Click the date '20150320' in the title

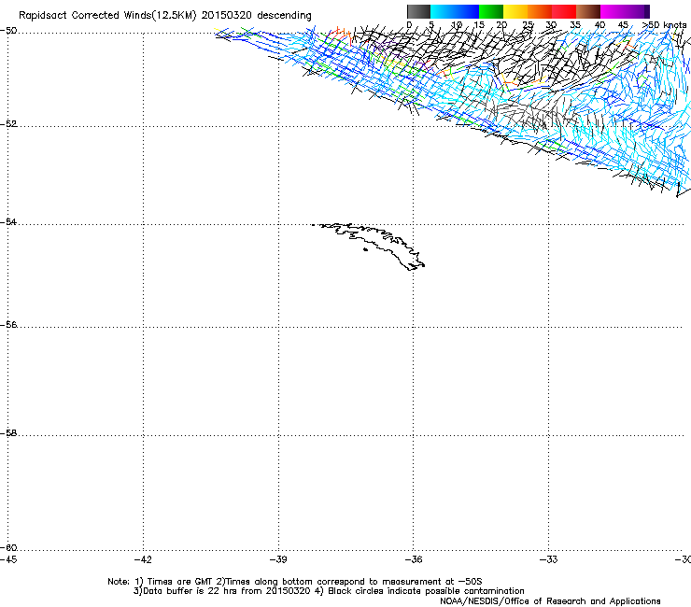227,15
